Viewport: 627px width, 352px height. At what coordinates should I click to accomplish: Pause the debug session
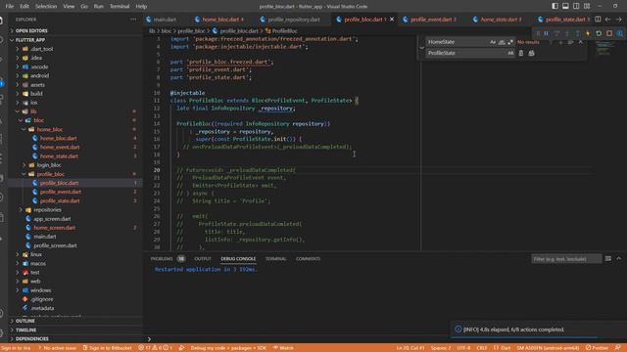[x=546, y=33]
